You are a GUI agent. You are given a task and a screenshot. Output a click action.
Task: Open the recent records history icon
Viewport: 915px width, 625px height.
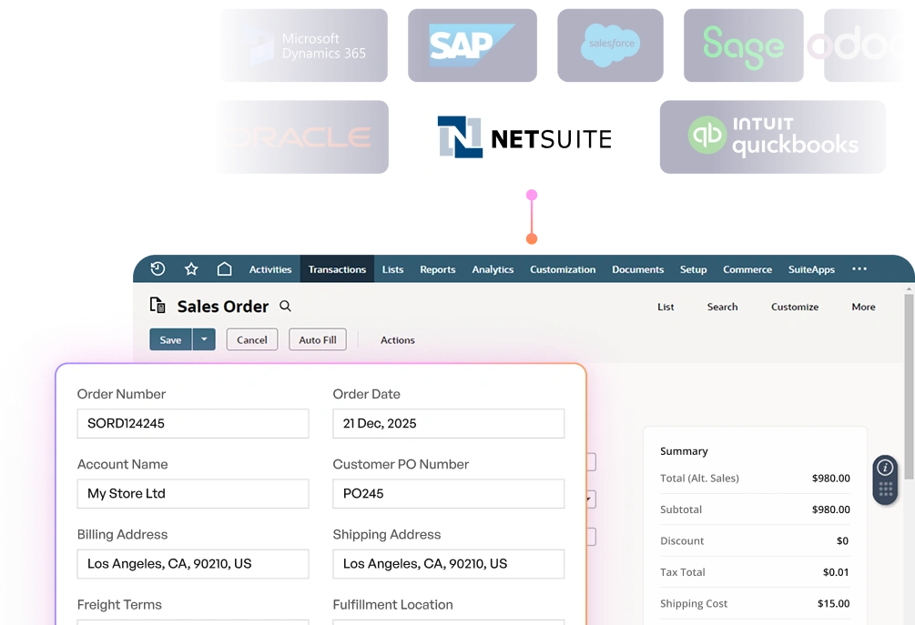pos(158,269)
